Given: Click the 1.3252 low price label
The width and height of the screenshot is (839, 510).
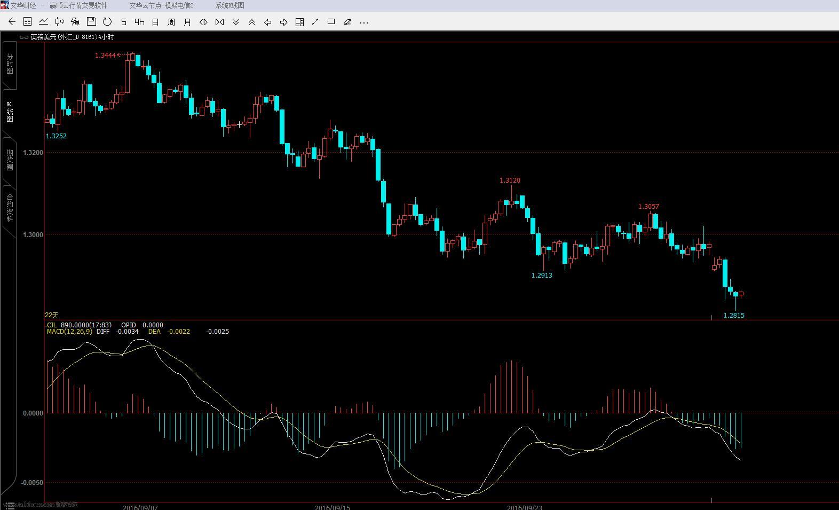Looking at the screenshot, I should (x=56, y=136).
